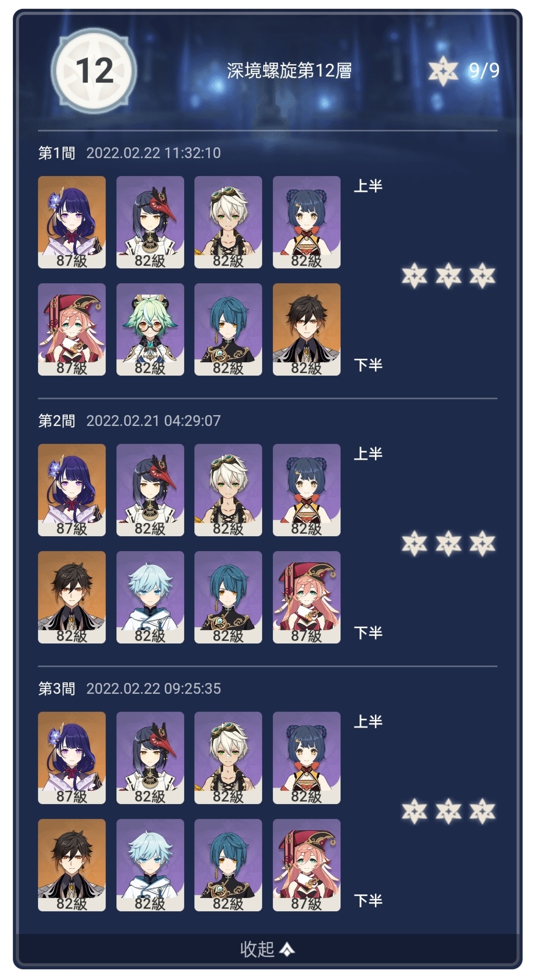The width and height of the screenshot is (541, 979).
Task: Select teal-haired character in chamber 1 second half
Action: pos(228,329)
